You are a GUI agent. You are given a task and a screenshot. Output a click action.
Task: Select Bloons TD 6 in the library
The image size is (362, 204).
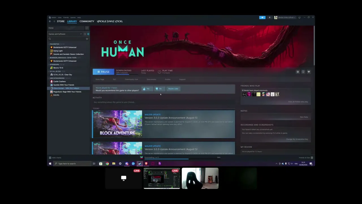point(58,68)
